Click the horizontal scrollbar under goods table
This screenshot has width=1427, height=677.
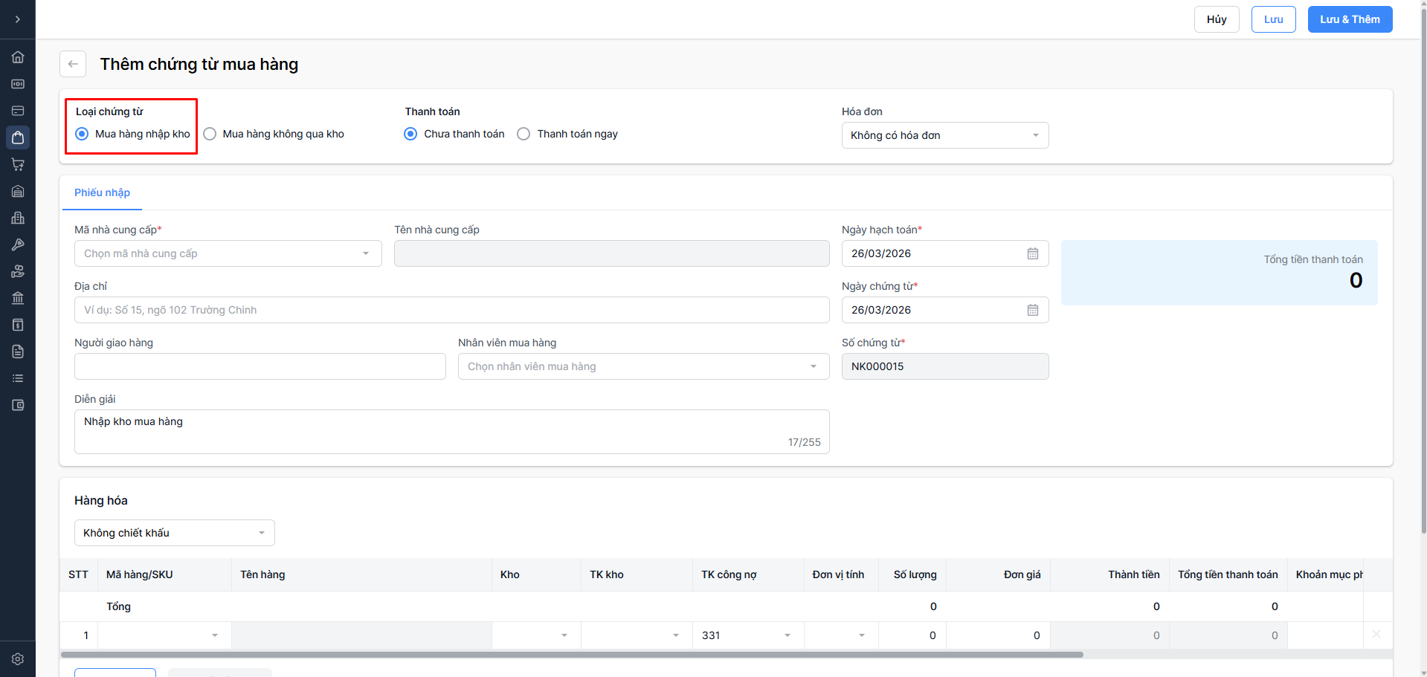click(x=571, y=655)
